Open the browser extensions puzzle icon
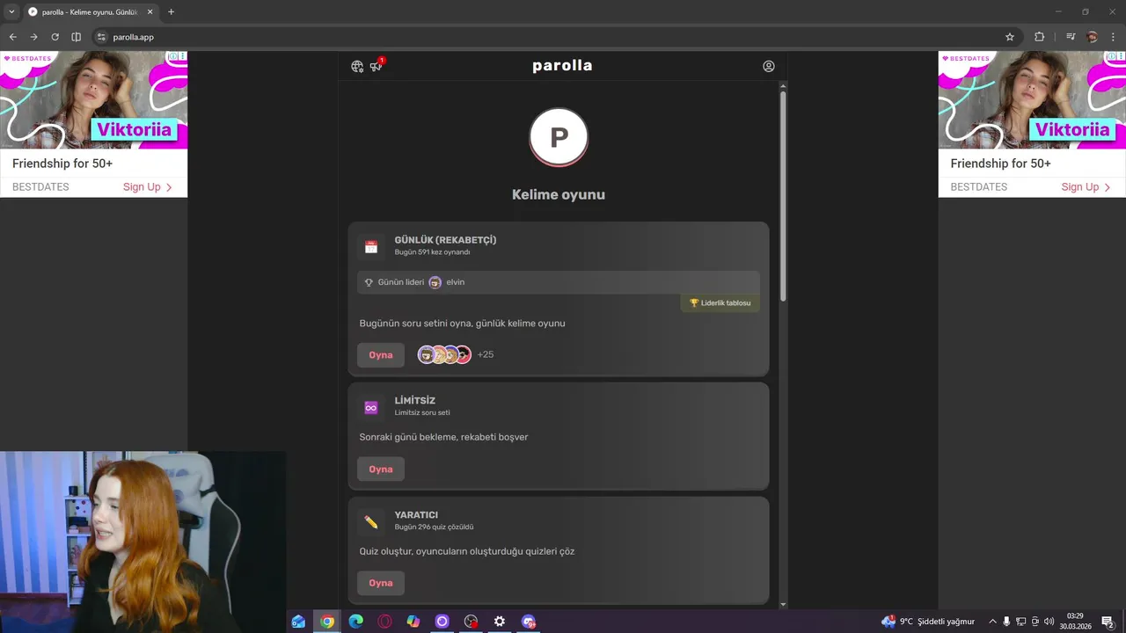This screenshot has height=633, width=1126. coord(1039,37)
